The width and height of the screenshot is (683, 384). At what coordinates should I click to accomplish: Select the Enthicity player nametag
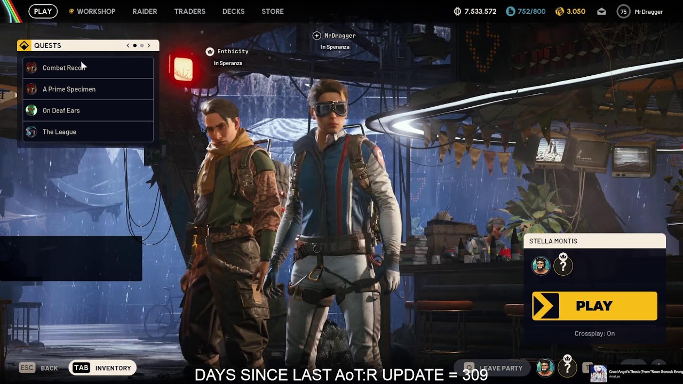point(233,52)
